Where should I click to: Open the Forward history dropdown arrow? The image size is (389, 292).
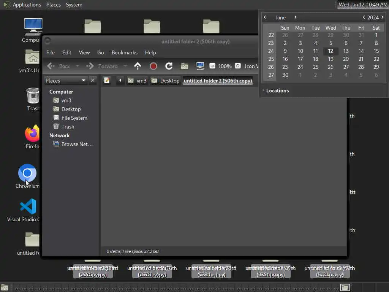click(x=125, y=66)
